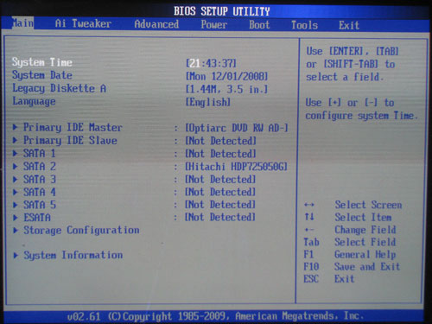Open System Information label
The image size is (432, 324).
73,255
